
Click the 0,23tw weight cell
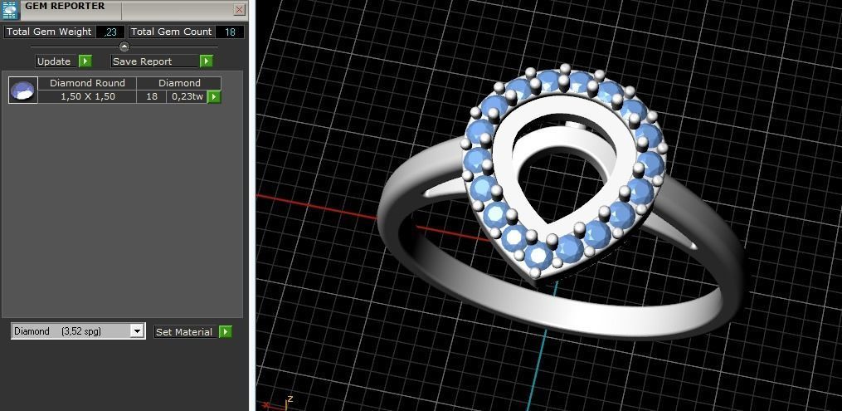(x=187, y=96)
